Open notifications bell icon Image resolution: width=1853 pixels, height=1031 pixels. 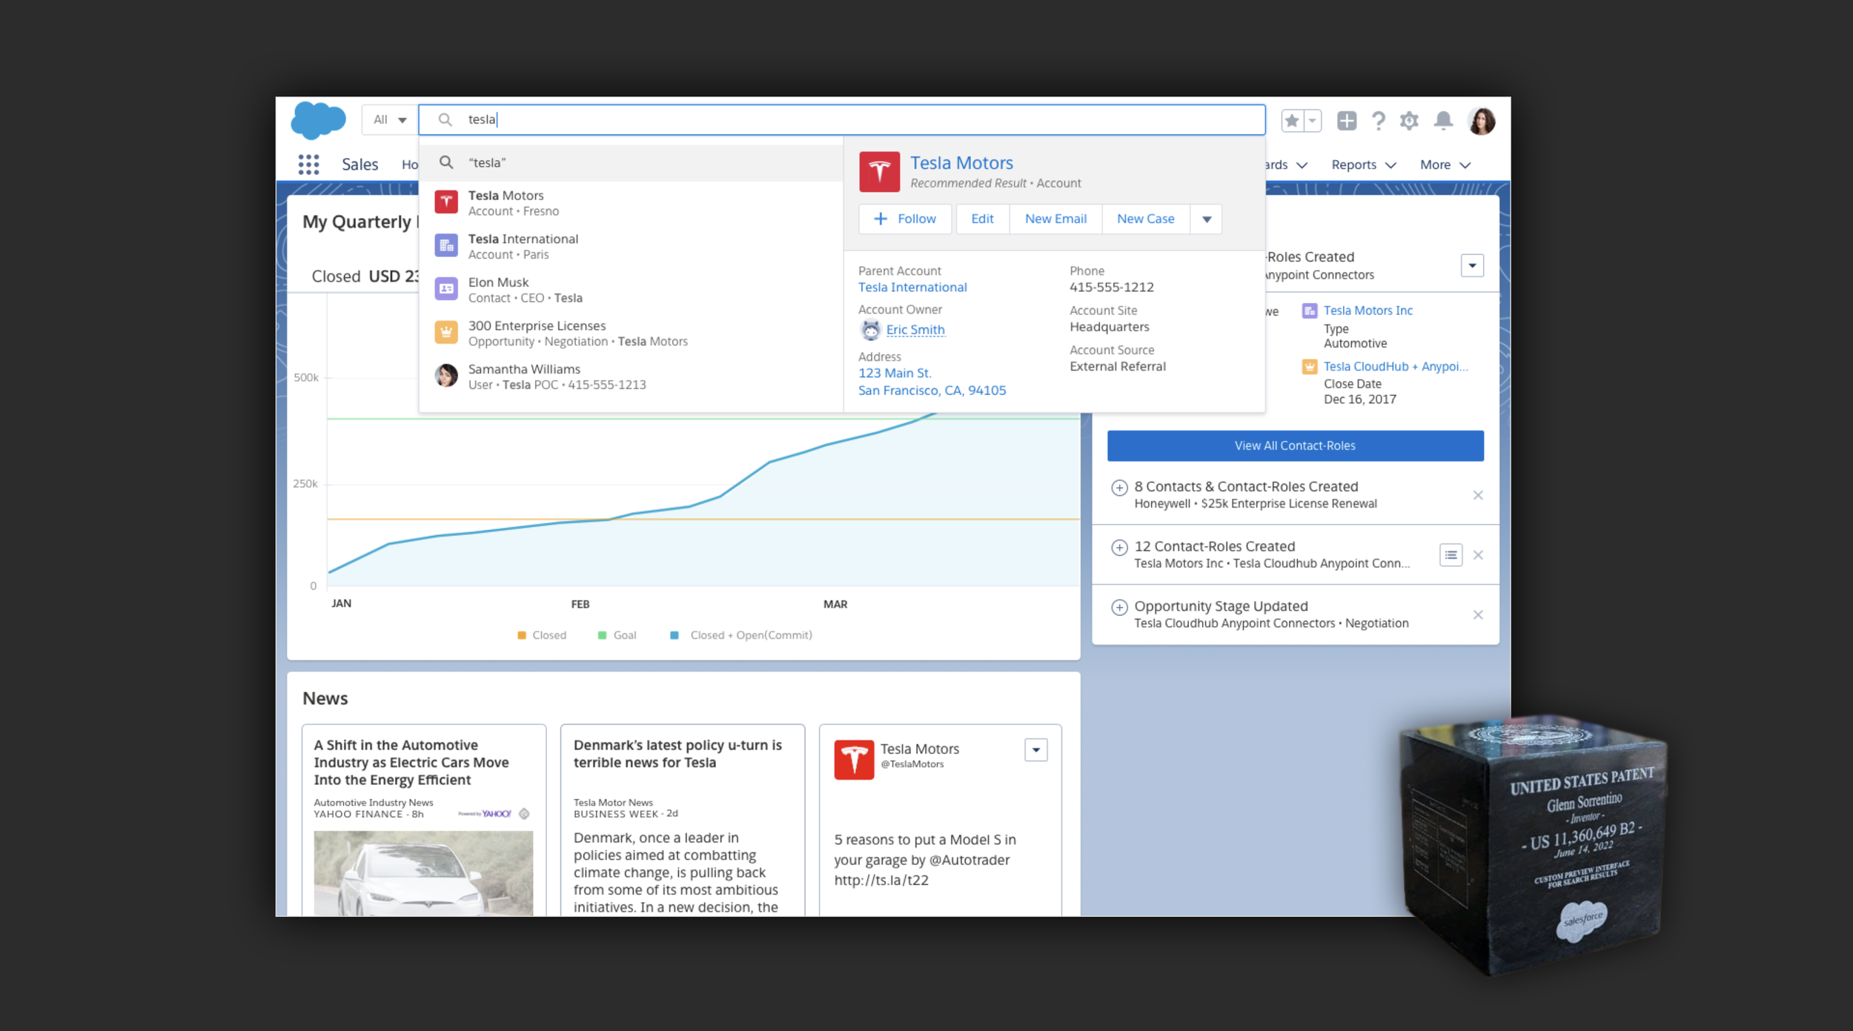point(1442,120)
